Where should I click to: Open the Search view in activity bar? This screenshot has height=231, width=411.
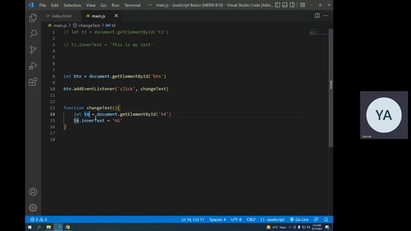tap(33, 33)
